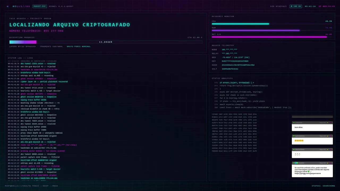Click the RELAY masked IP value
The image size is (340, 191).
coord(229,53)
